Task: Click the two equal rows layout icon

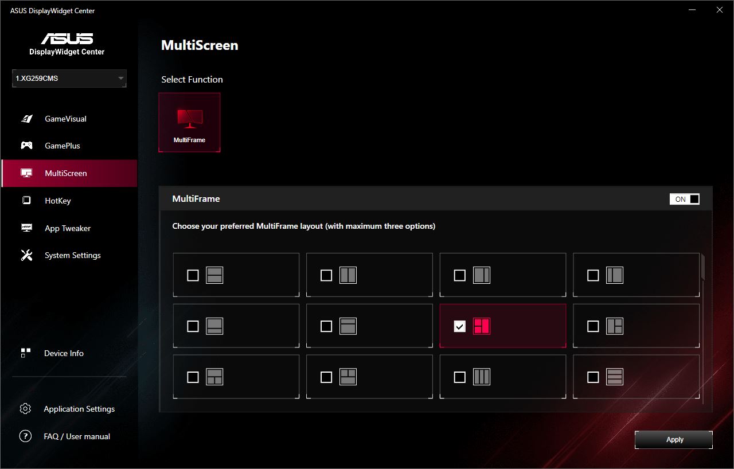Action: [214, 275]
